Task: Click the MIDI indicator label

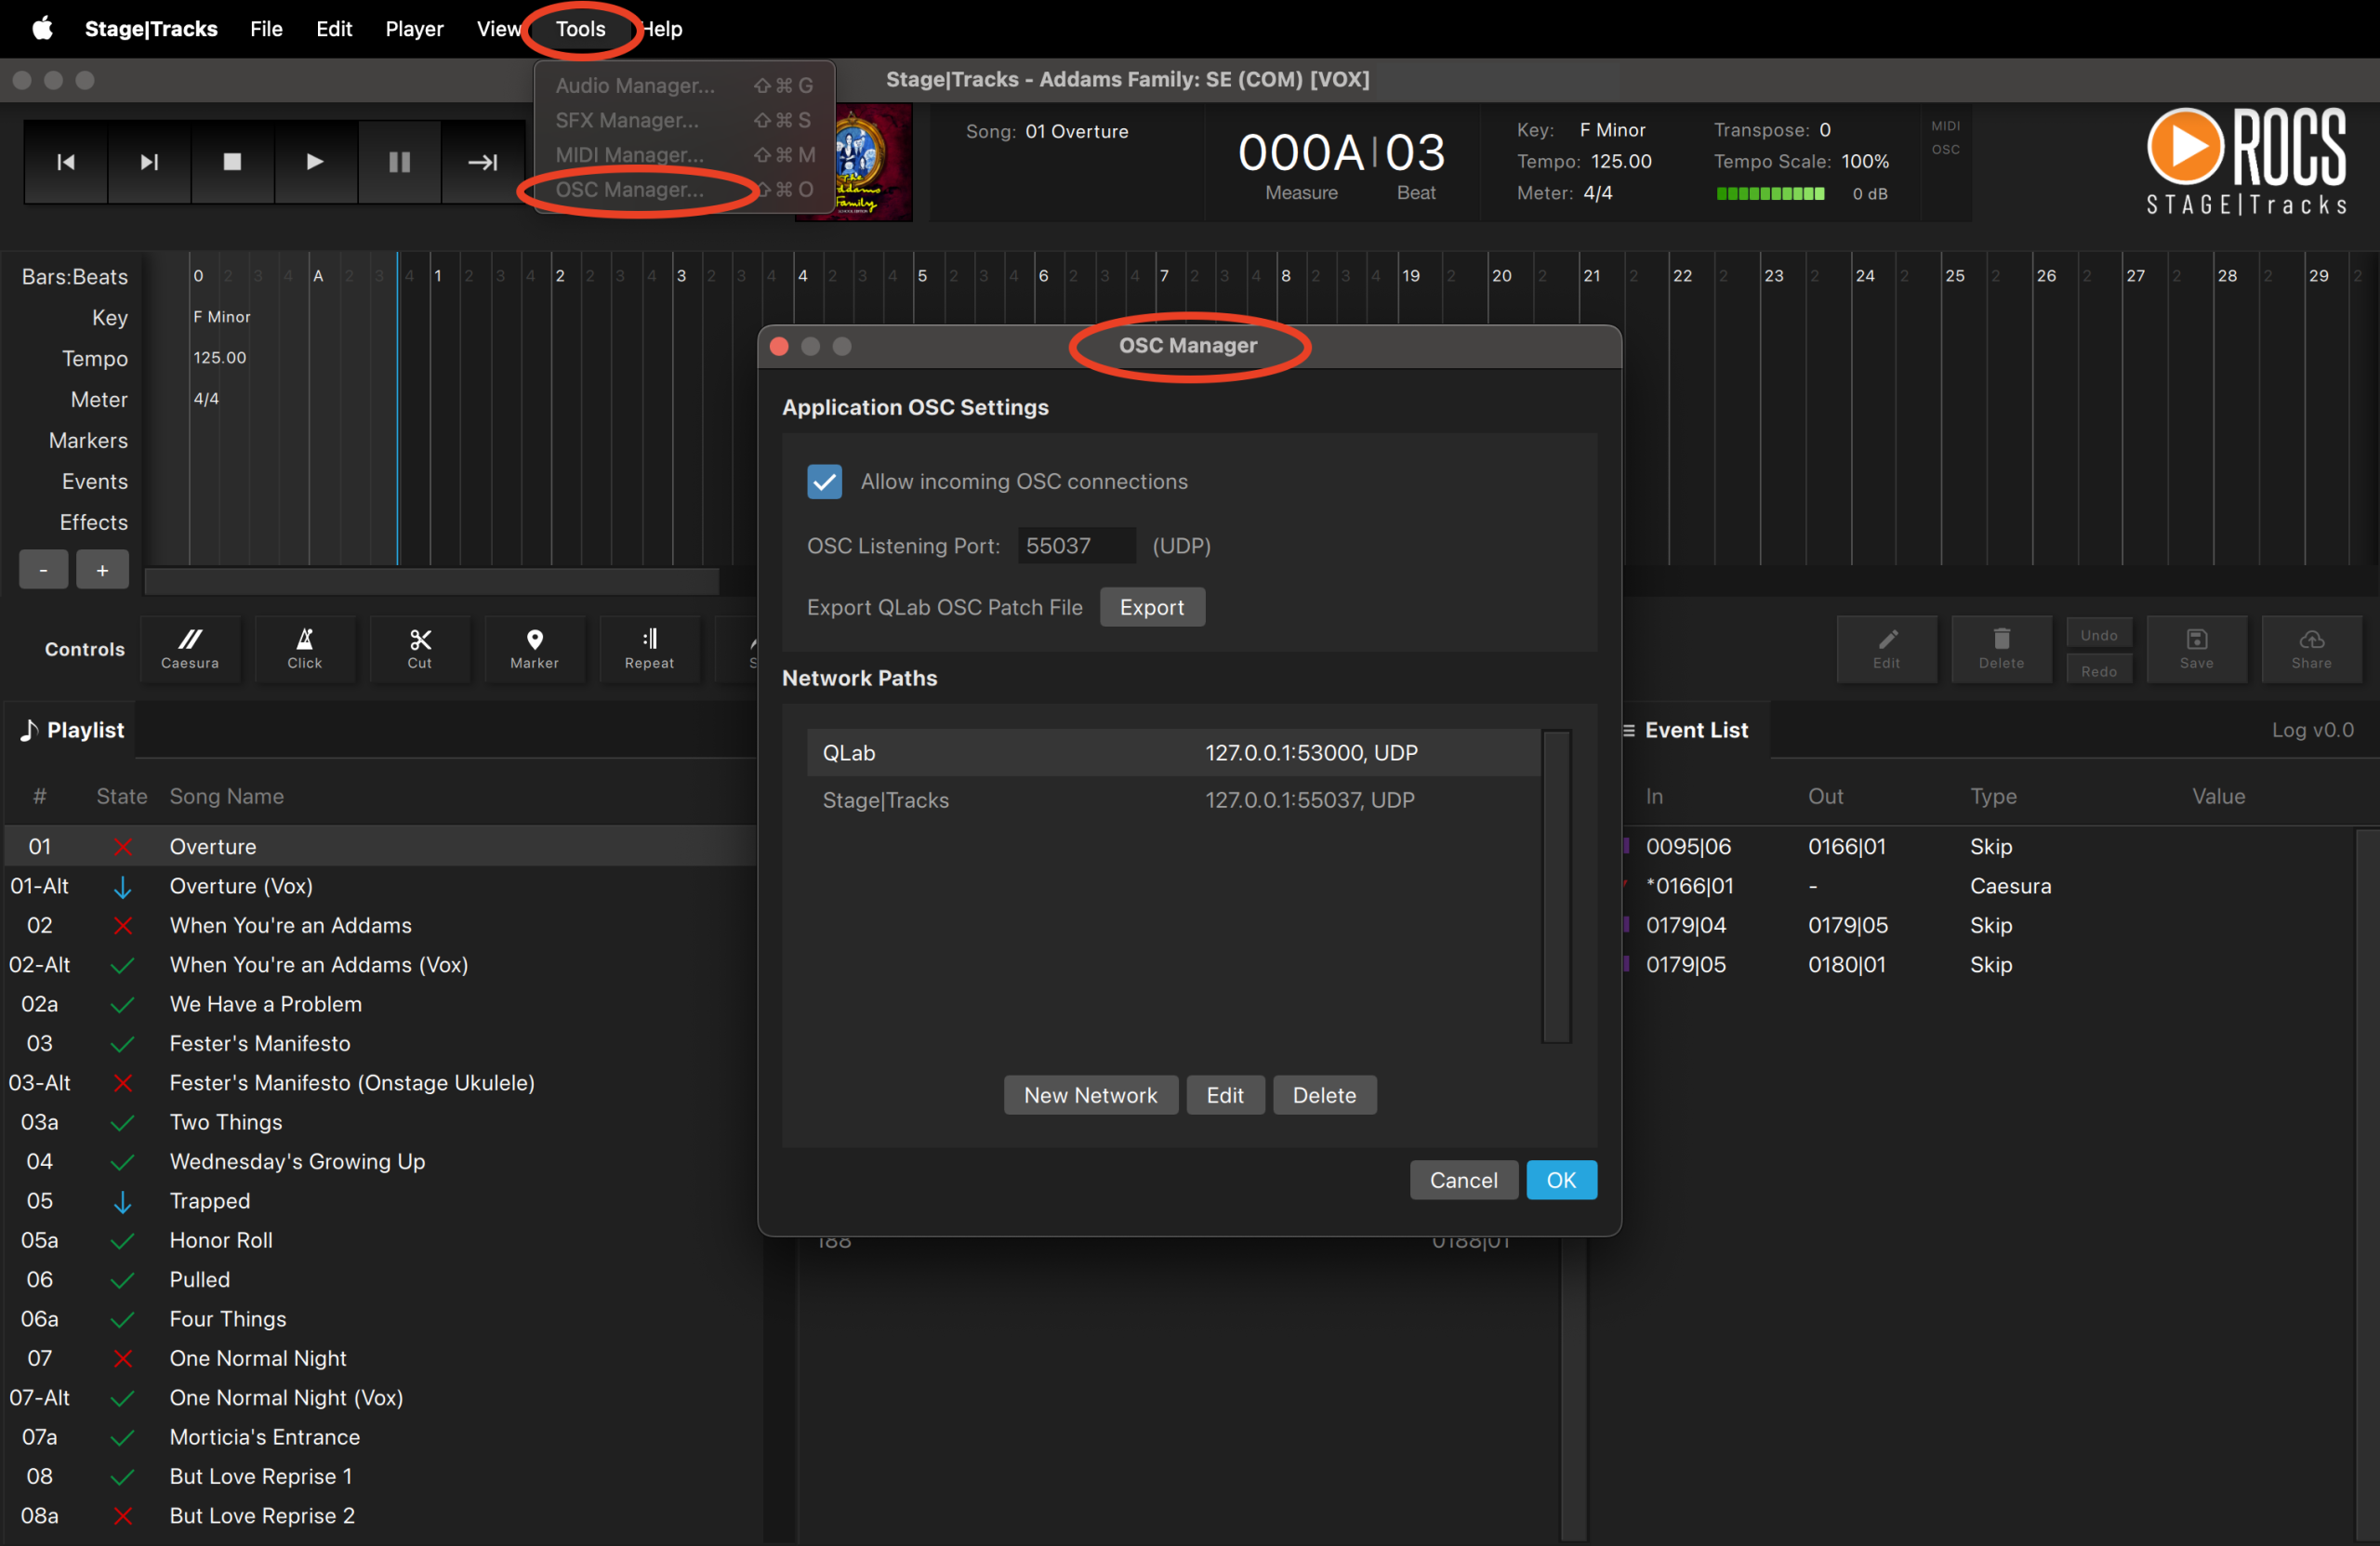Action: pos(1945,126)
